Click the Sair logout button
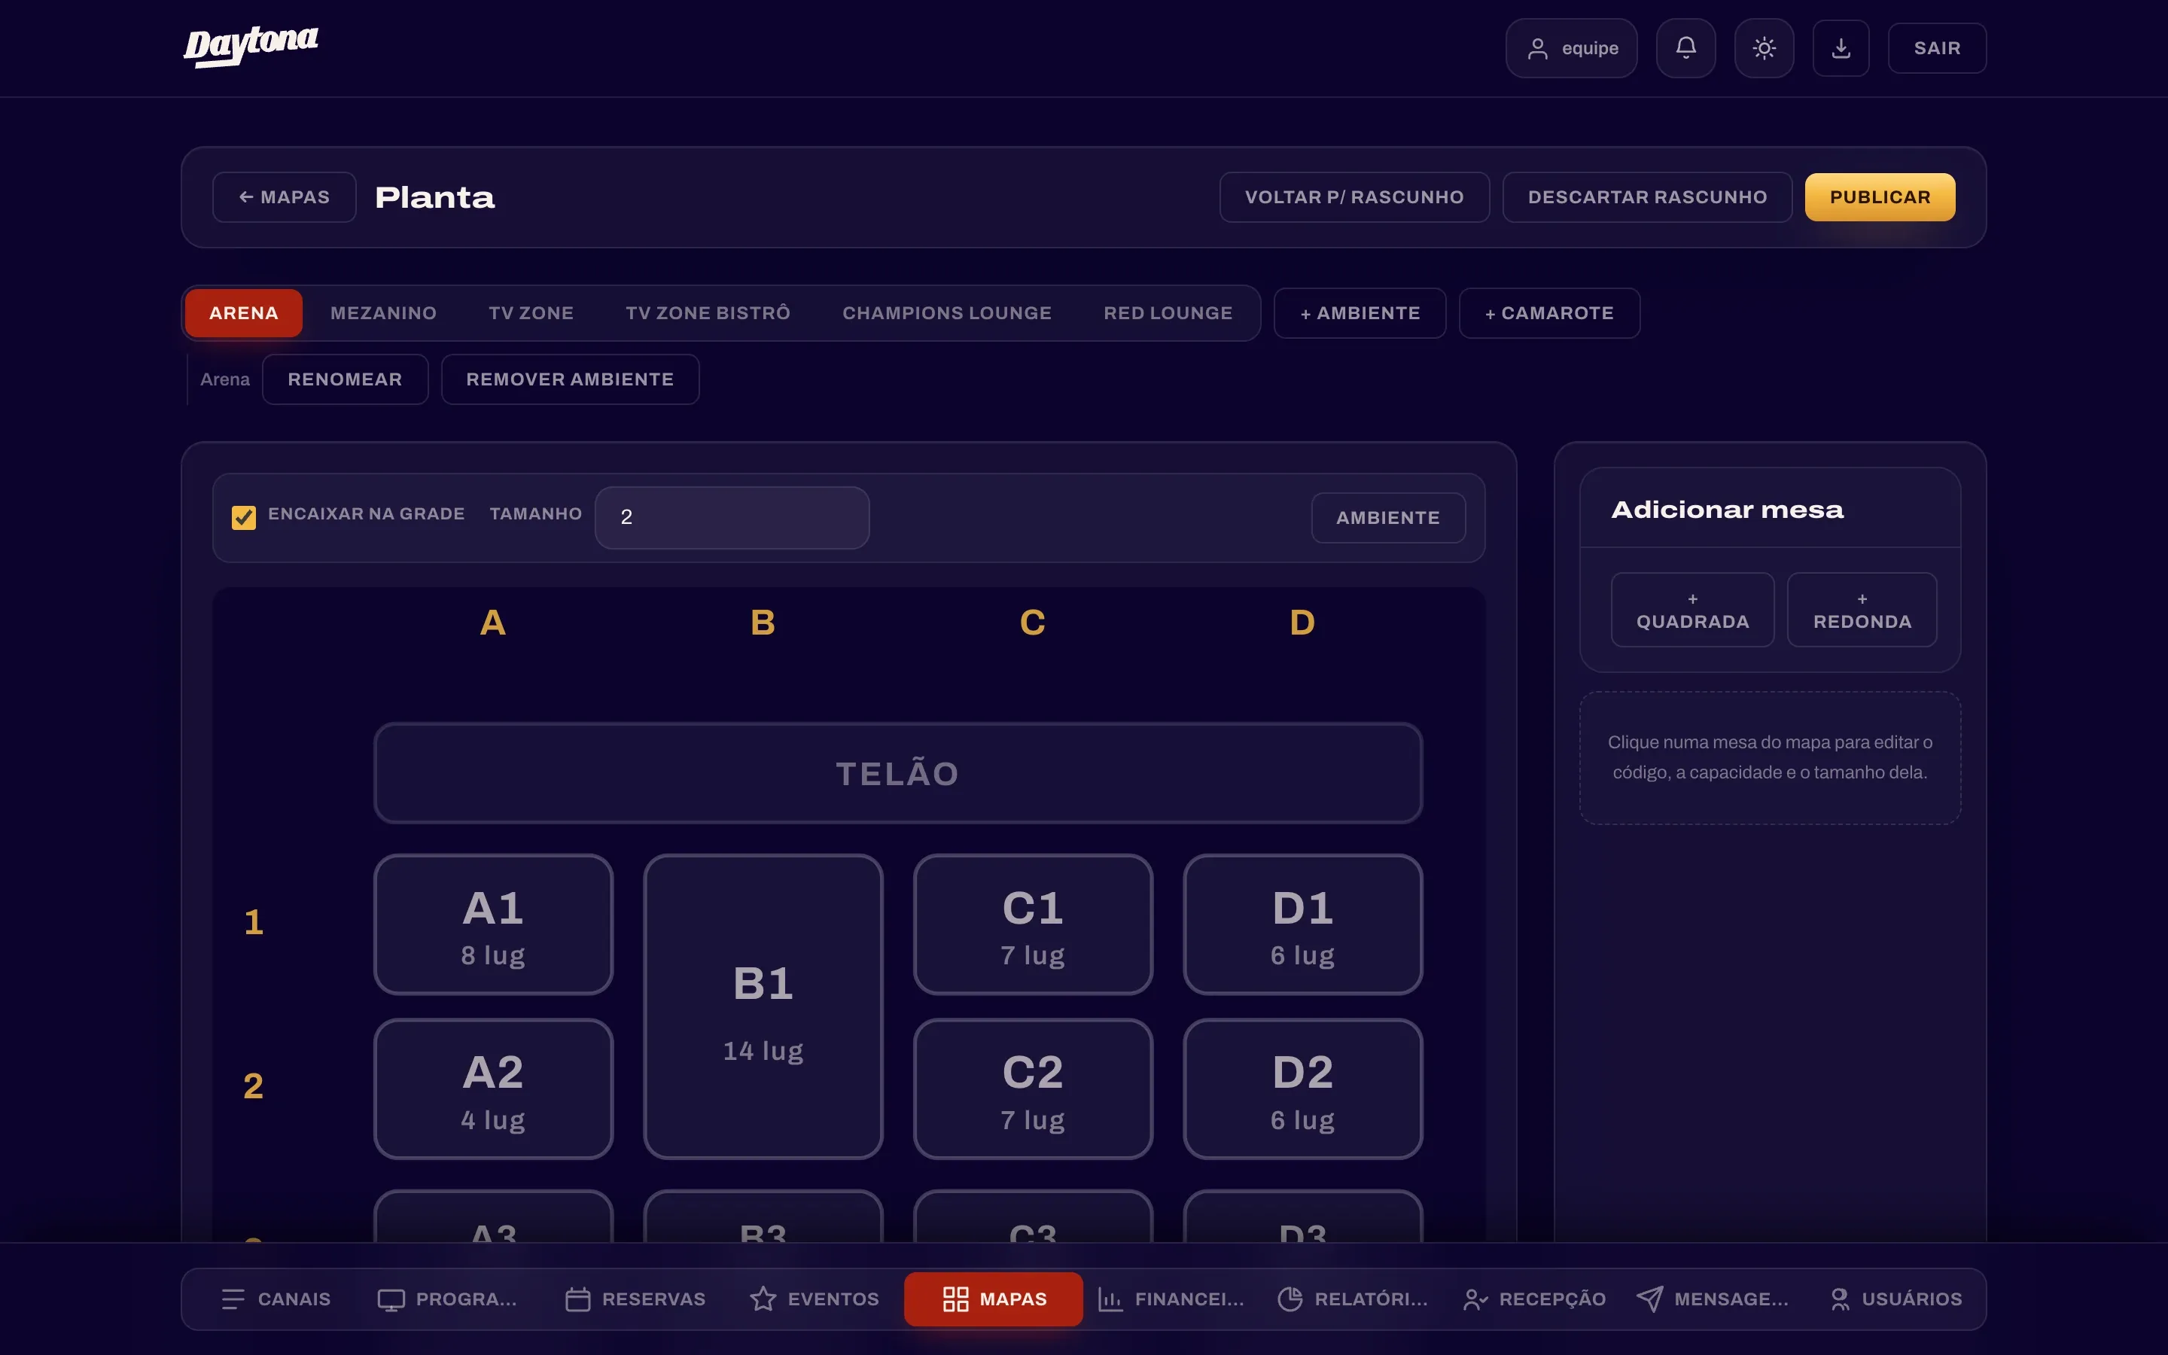2168x1355 pixels. (x=1937, y=48)
